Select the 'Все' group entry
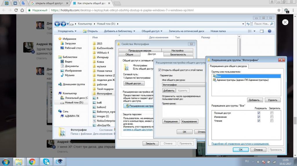The image size is (297, 166). 247,76
